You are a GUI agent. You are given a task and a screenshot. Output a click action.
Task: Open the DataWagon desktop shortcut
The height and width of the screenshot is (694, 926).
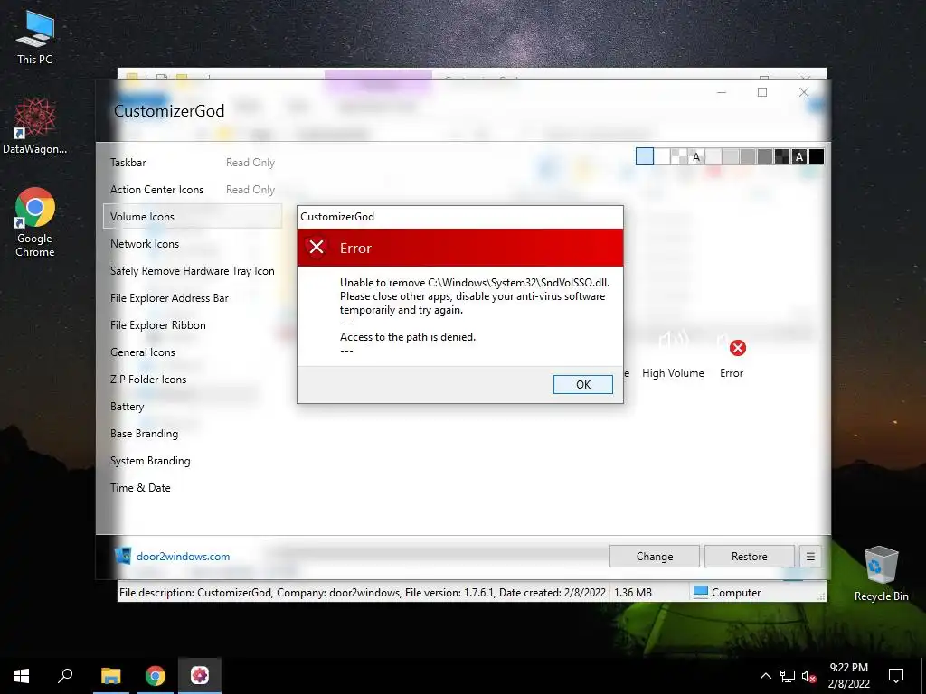(35, 127)
